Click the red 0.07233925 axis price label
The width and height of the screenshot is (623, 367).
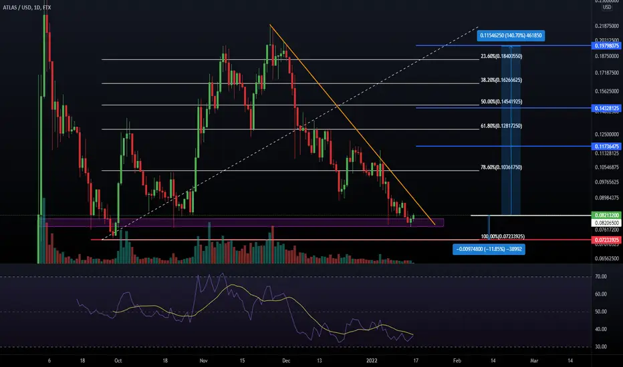(x=606, y=240)
